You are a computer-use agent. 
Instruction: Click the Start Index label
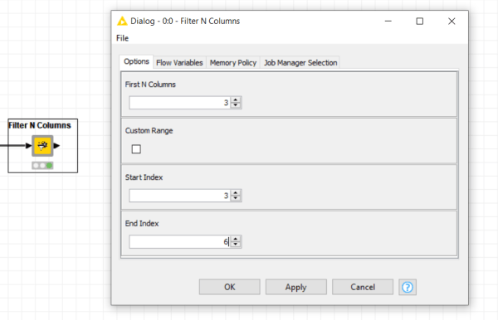click(144, 177)
